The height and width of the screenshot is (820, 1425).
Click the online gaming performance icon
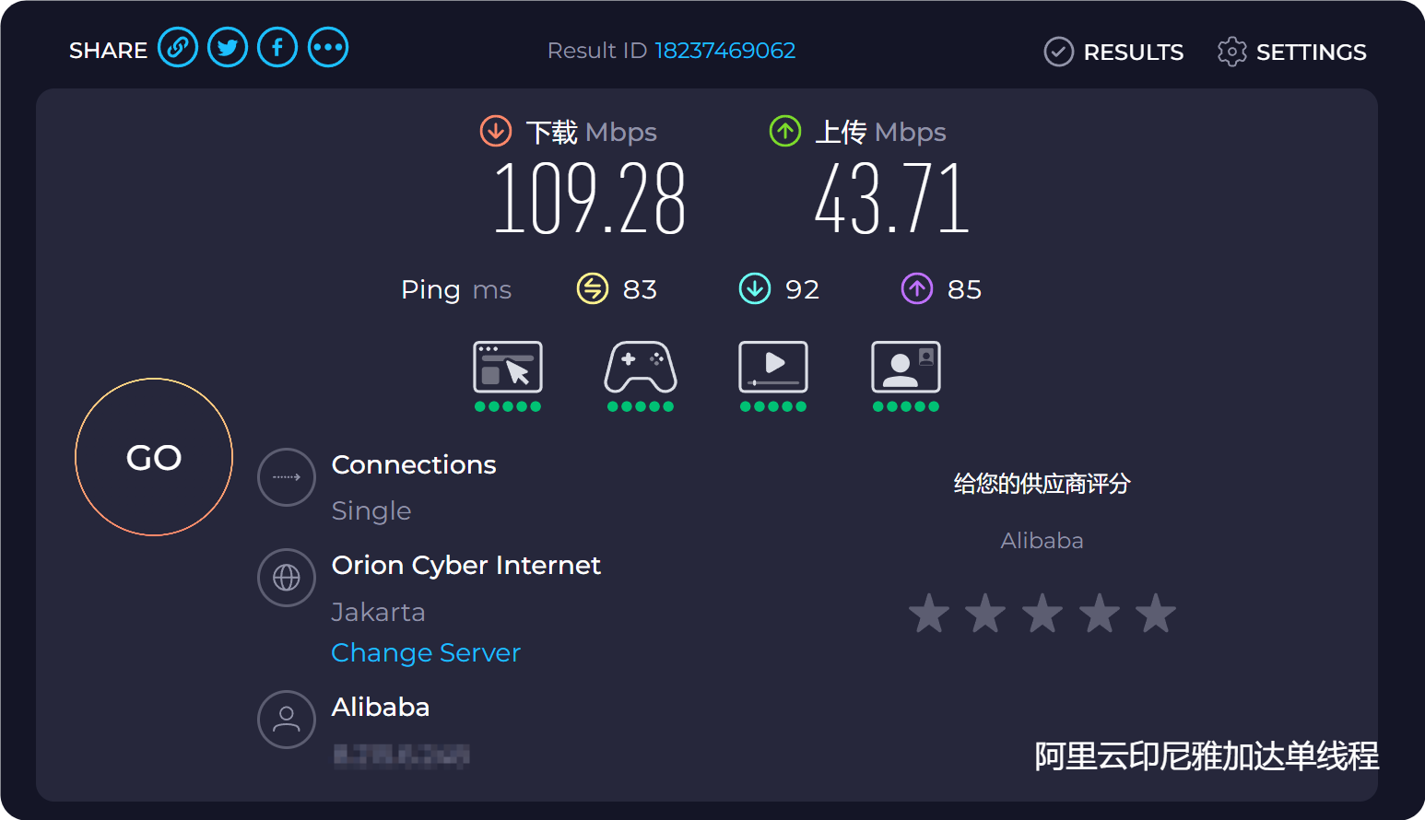(641, 368)
